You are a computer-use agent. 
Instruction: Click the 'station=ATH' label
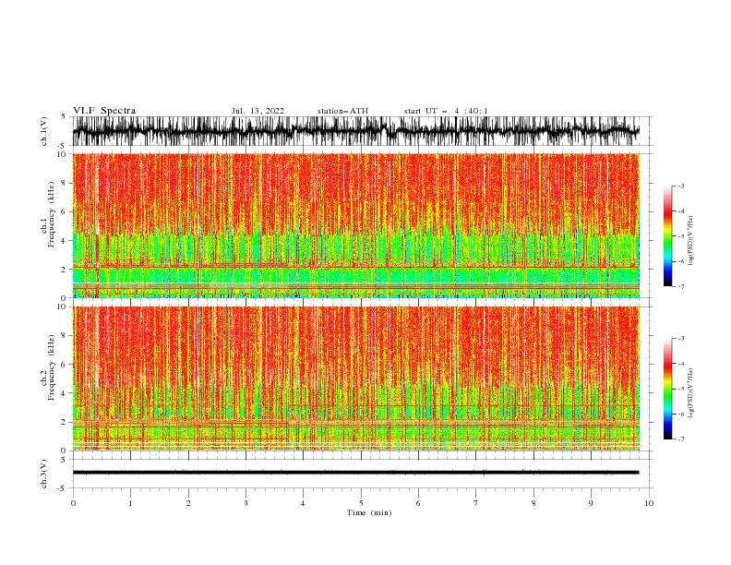[342, 111]
